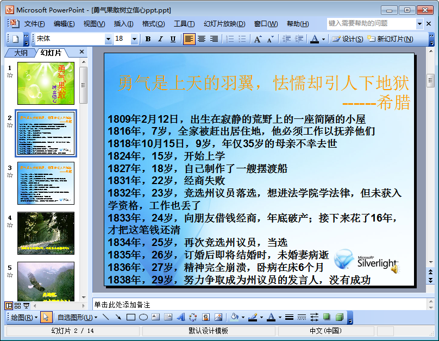Center-align the selected text

(x=202, y=39)
